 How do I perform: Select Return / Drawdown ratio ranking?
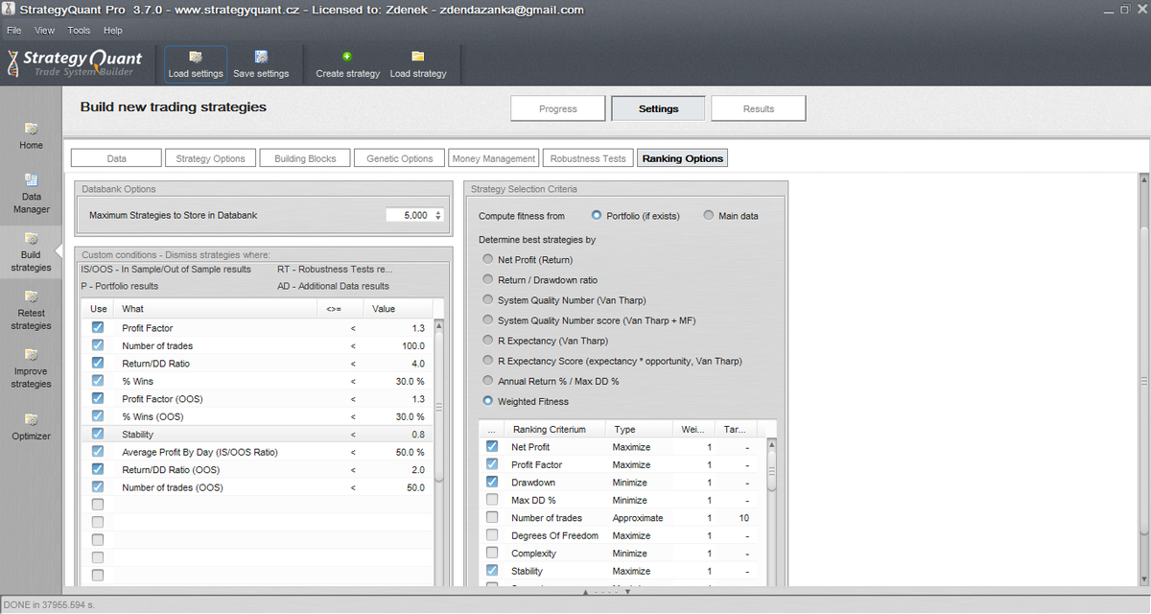point(488,280)
